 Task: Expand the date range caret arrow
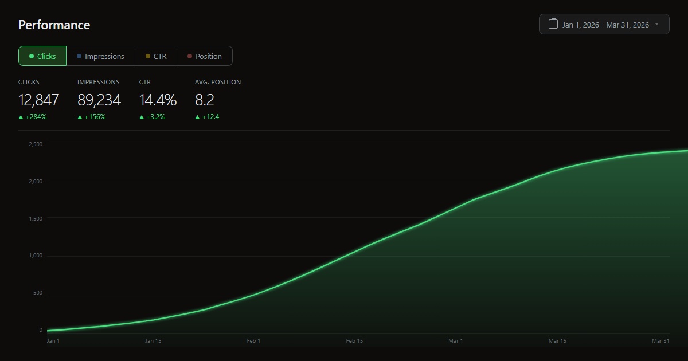pyautogui.click(x=656, y=25)
